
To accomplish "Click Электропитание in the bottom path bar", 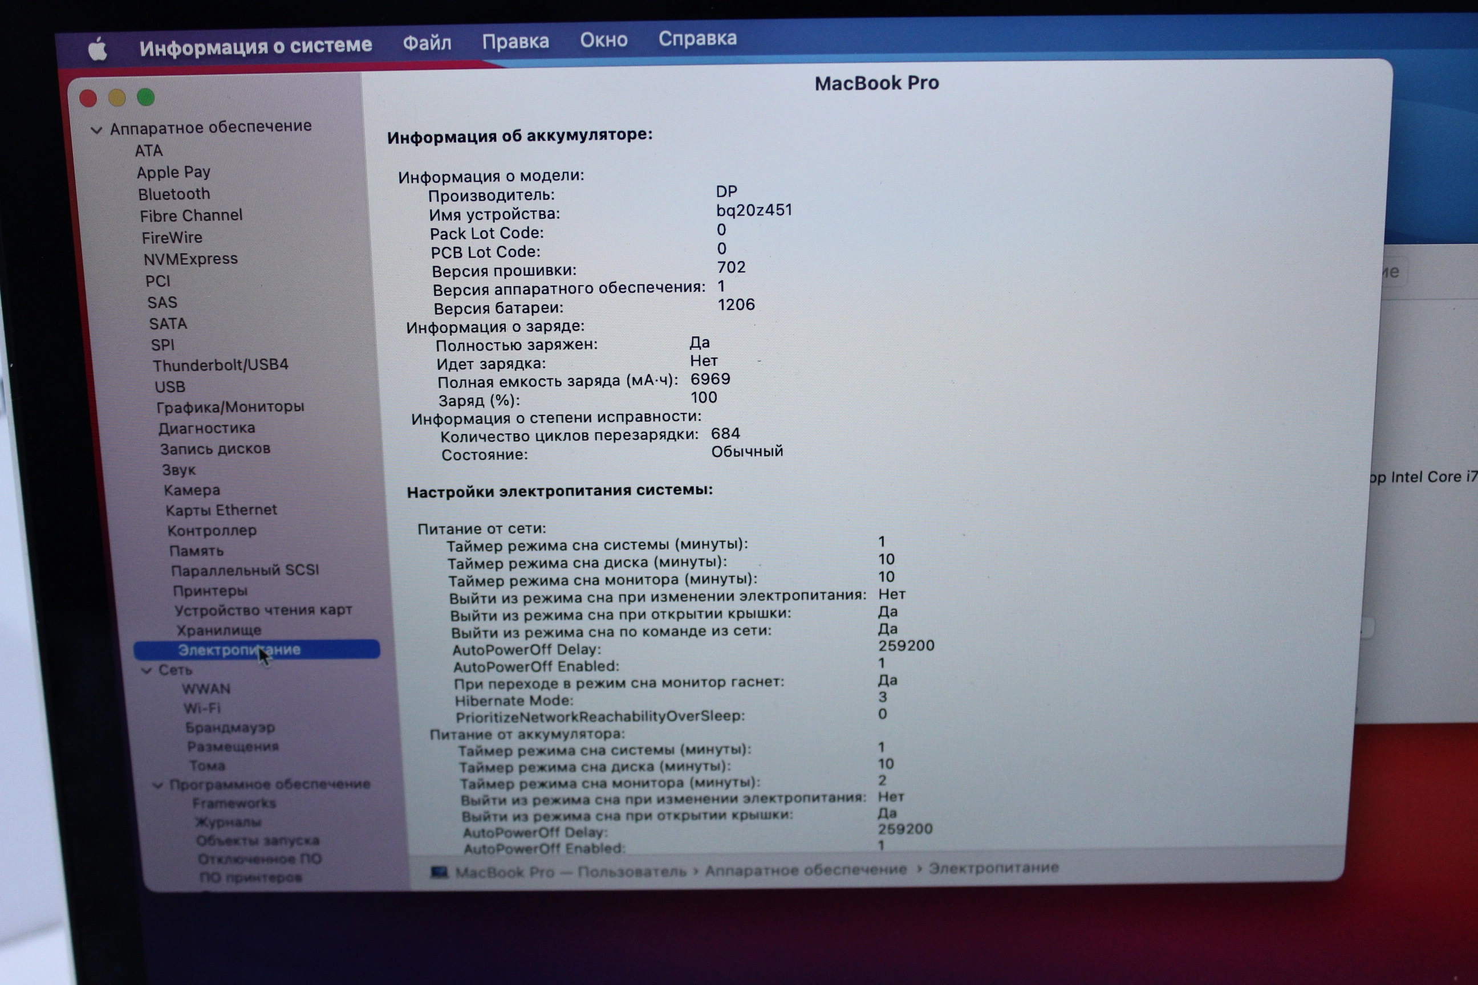I will tap(993, 868).
